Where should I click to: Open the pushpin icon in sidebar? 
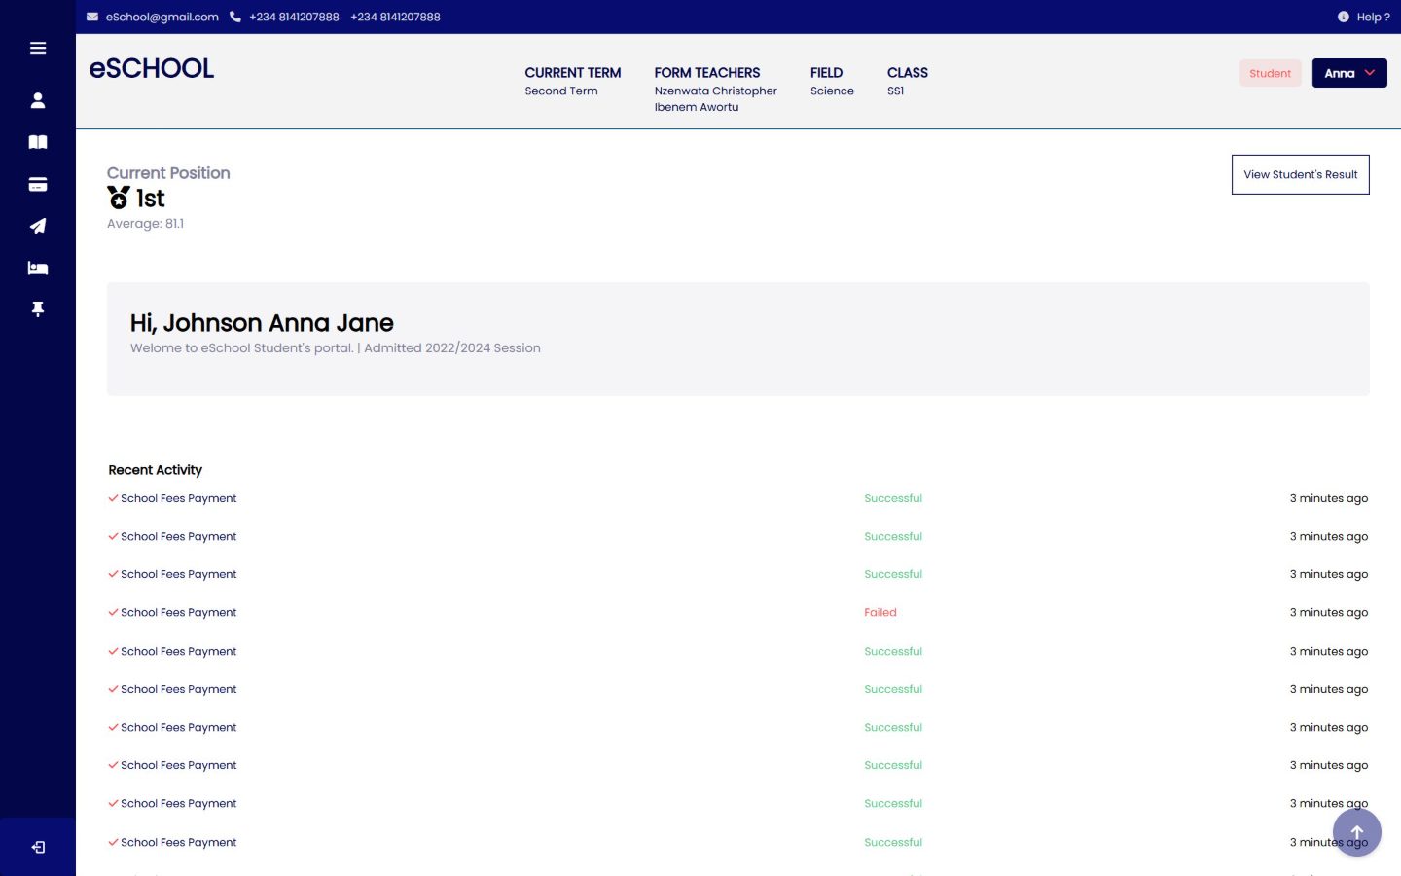38,310
